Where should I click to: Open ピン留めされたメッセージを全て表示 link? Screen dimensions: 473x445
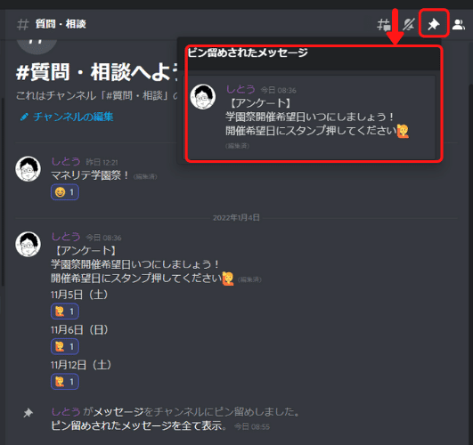(139, 425)
